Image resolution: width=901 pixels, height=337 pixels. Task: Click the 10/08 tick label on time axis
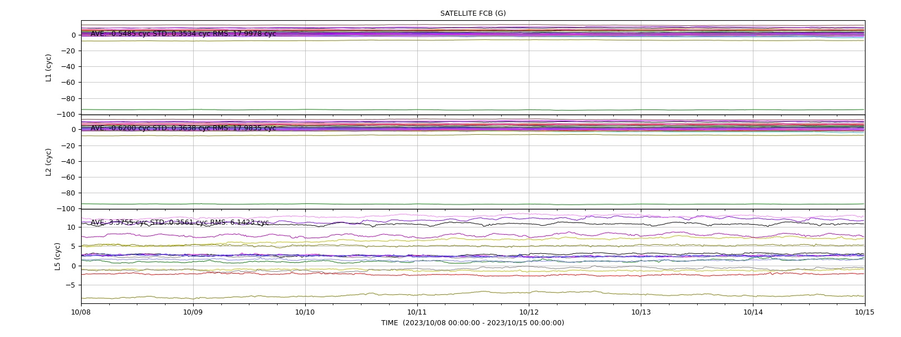tap(81, 312)
